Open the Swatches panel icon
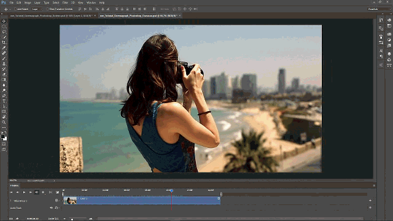393x221 pixels. point(389,26)
